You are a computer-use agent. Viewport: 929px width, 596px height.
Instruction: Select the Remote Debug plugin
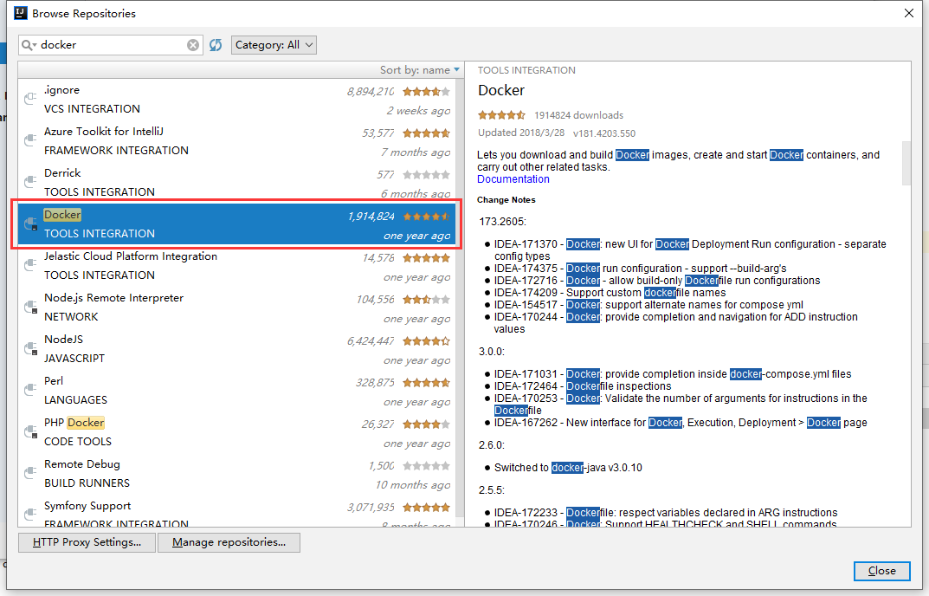237,473
